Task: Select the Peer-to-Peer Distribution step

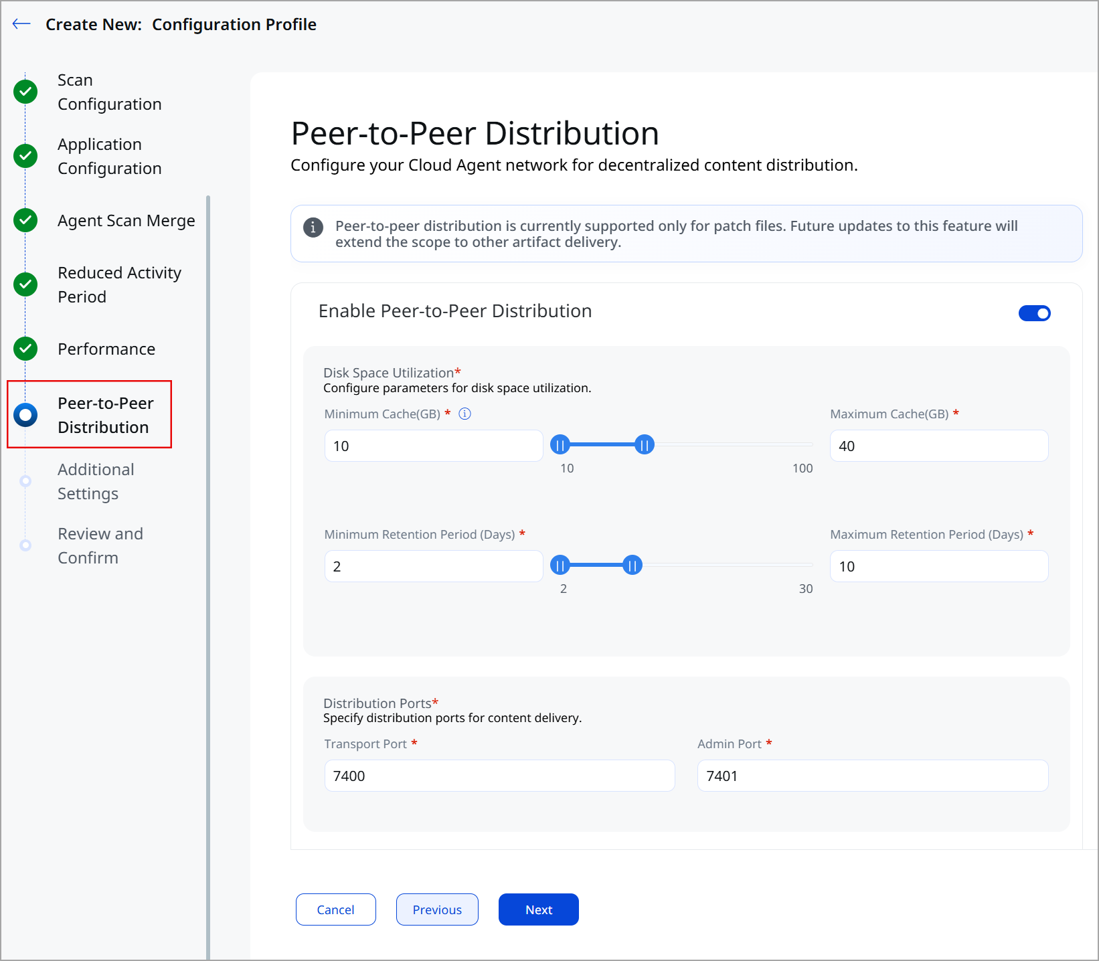Action: 106,415
